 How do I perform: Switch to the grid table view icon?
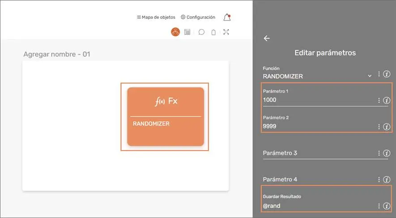(187, 32)
